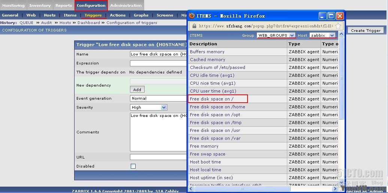Select item Host boot time
The width and height of the screenshot is (388, 193).
tap(205, 162)
